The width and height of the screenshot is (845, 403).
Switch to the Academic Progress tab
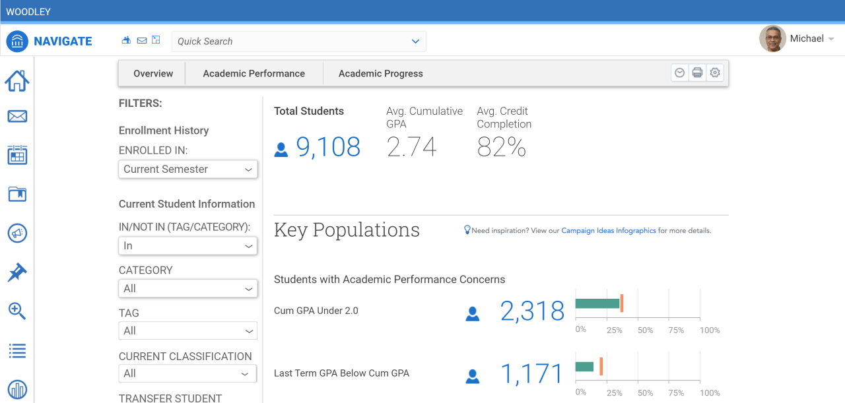tap(380, 74)
